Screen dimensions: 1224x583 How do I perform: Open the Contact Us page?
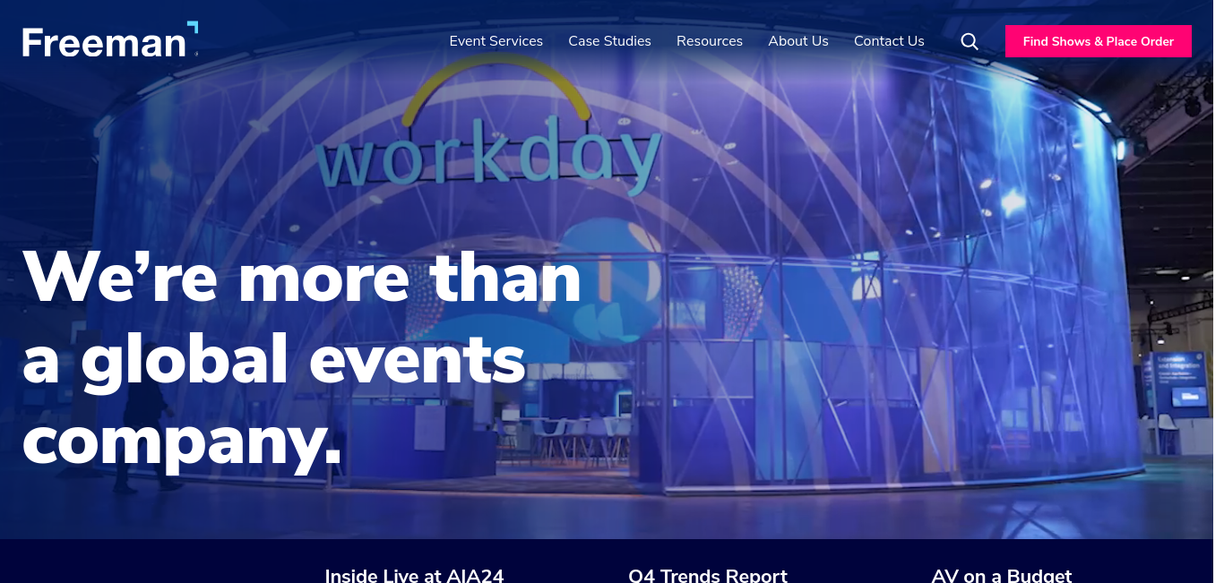pyautogui.click(x=889, y=41)
